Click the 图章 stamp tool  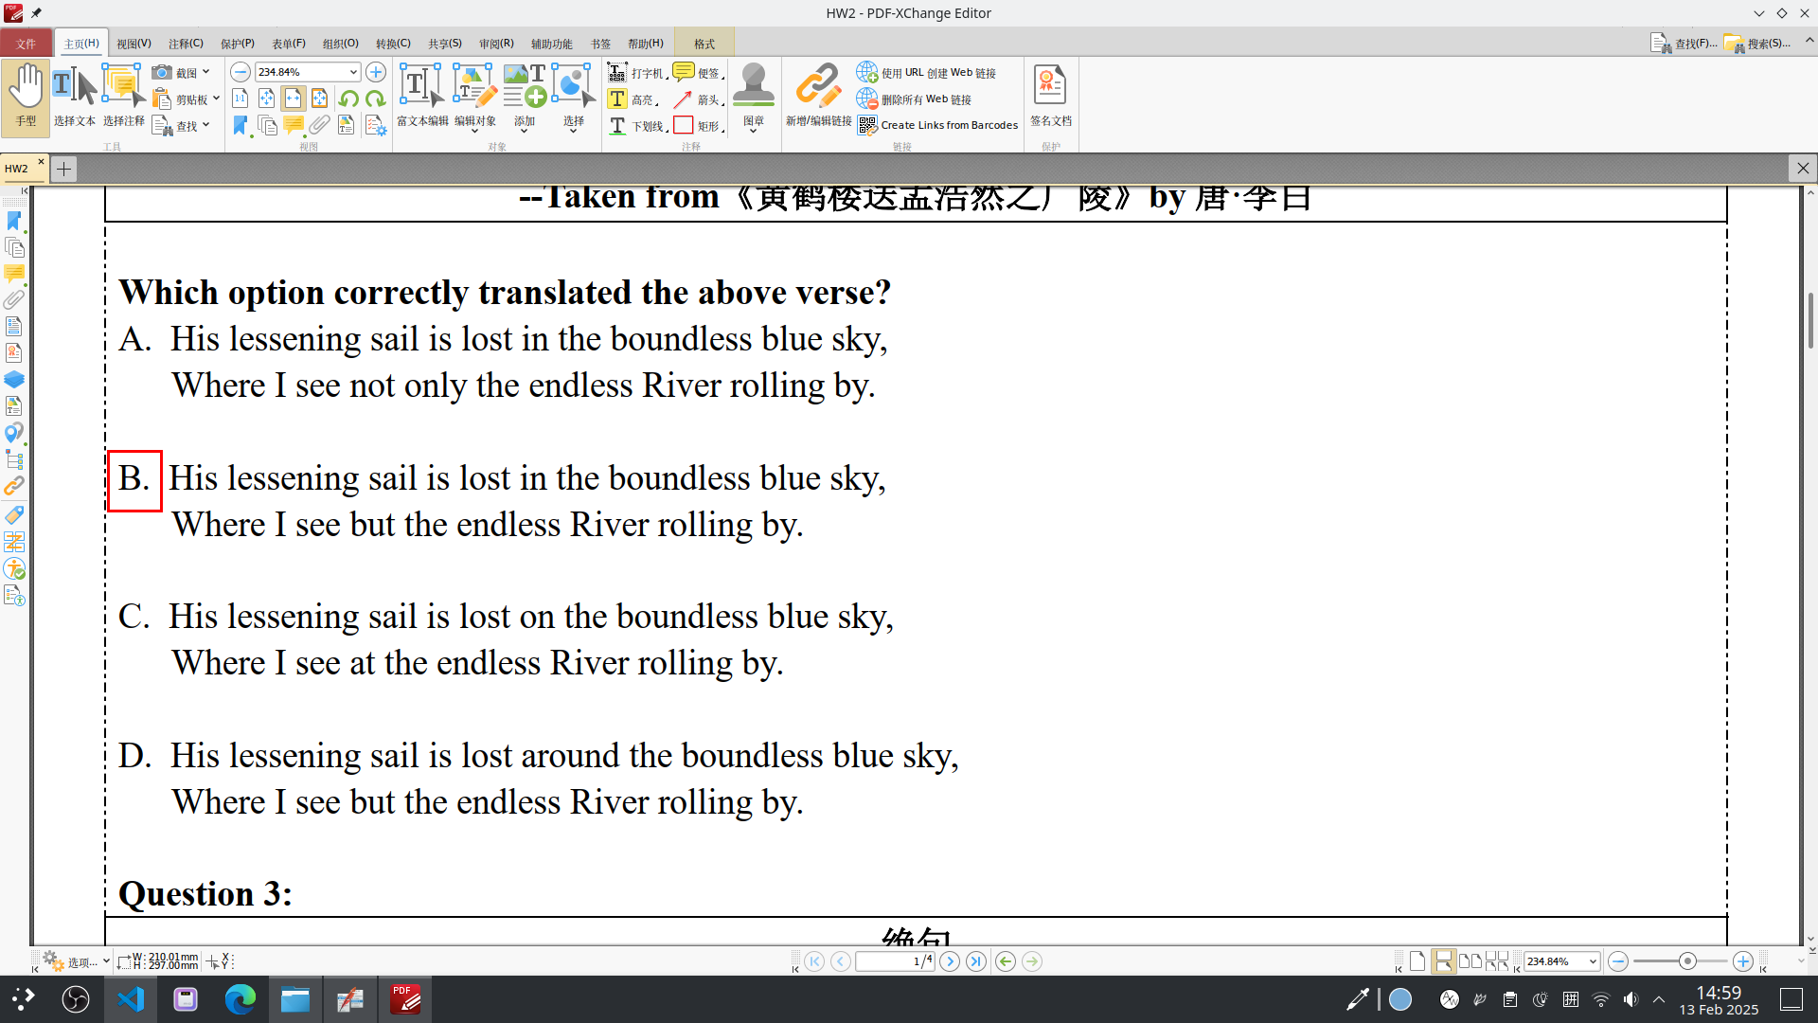click(x=754, y=90)
